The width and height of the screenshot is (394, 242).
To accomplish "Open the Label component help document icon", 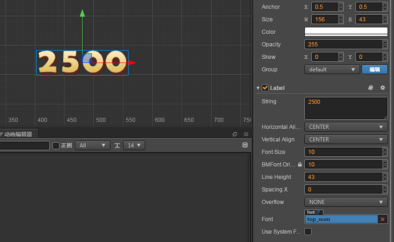I will (371, 88).
